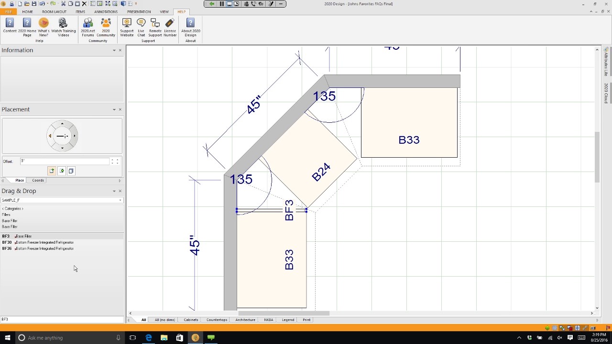Click the placement dial left arrow
The height and width of the screenshot is (344, 612).
pyautogui.click(x=50, y=136)
